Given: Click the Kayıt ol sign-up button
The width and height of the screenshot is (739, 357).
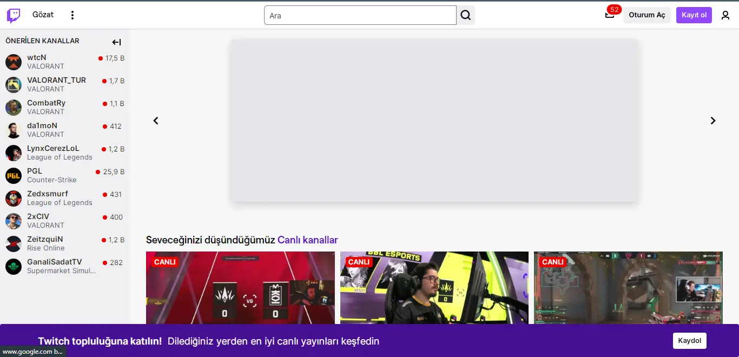Looking at the screenshot, I should click(694, 15).
